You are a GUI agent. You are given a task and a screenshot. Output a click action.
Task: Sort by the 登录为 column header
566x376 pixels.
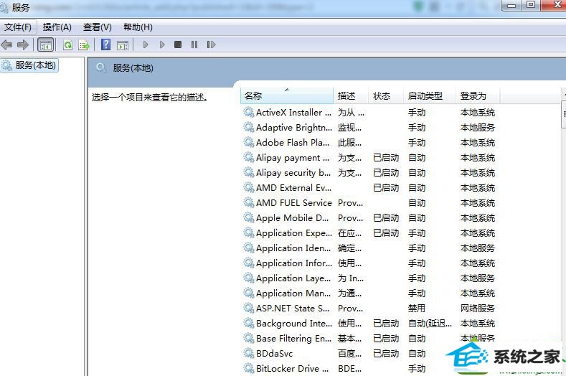pos(477,95)
